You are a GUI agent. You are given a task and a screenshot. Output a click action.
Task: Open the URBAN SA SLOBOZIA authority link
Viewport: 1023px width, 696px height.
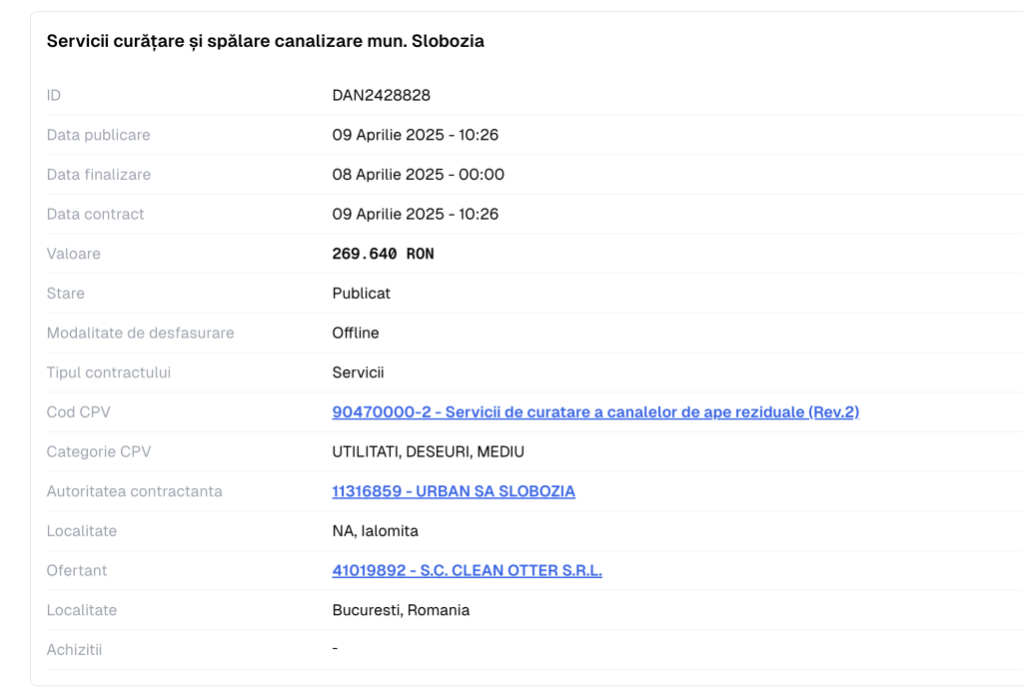pyautogui.click(x=454, y=491)
